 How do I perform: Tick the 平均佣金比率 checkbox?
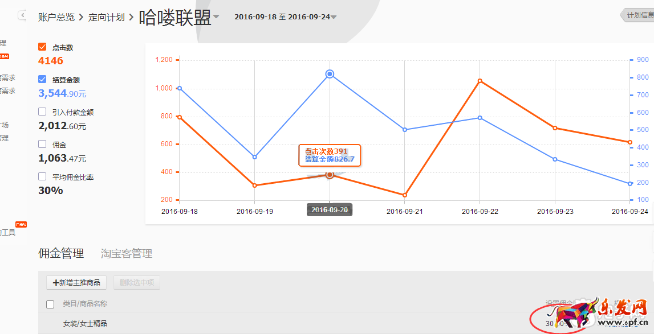coord(42,176)
